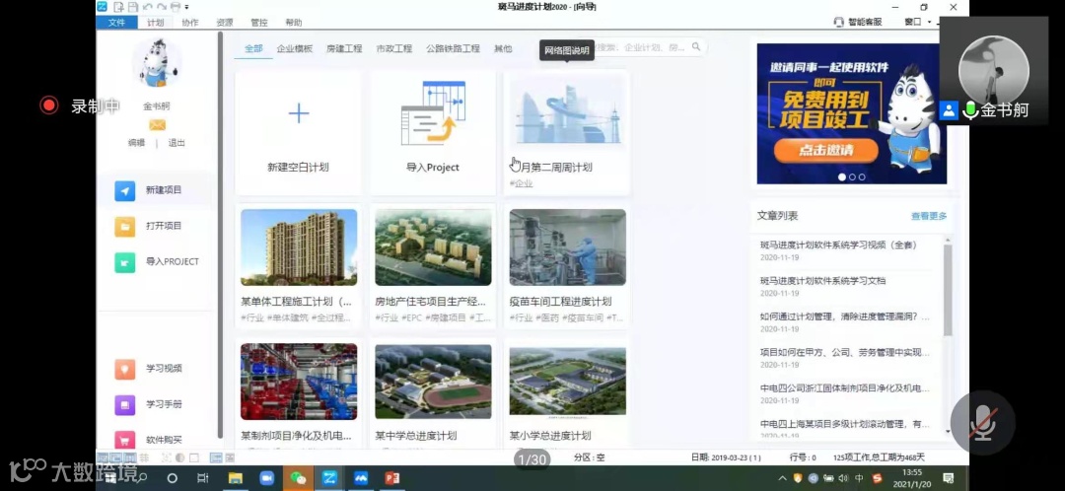The image size is (1065, 491).
Task: Open WeChat from the taskbar
Action: click(x=298, y=478)
